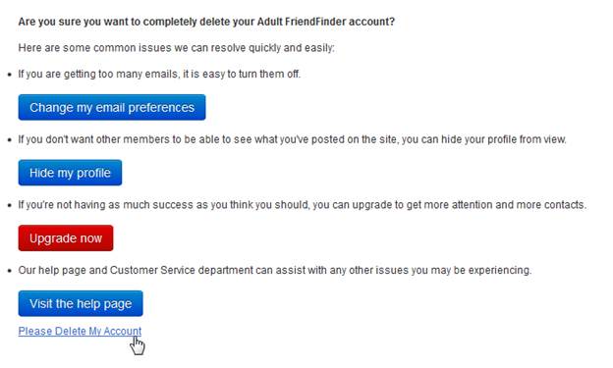The width and height of the screenshot is (613, 368).
Task: Click the 'Customer Service department can assist' sentence
Action: 275,270
